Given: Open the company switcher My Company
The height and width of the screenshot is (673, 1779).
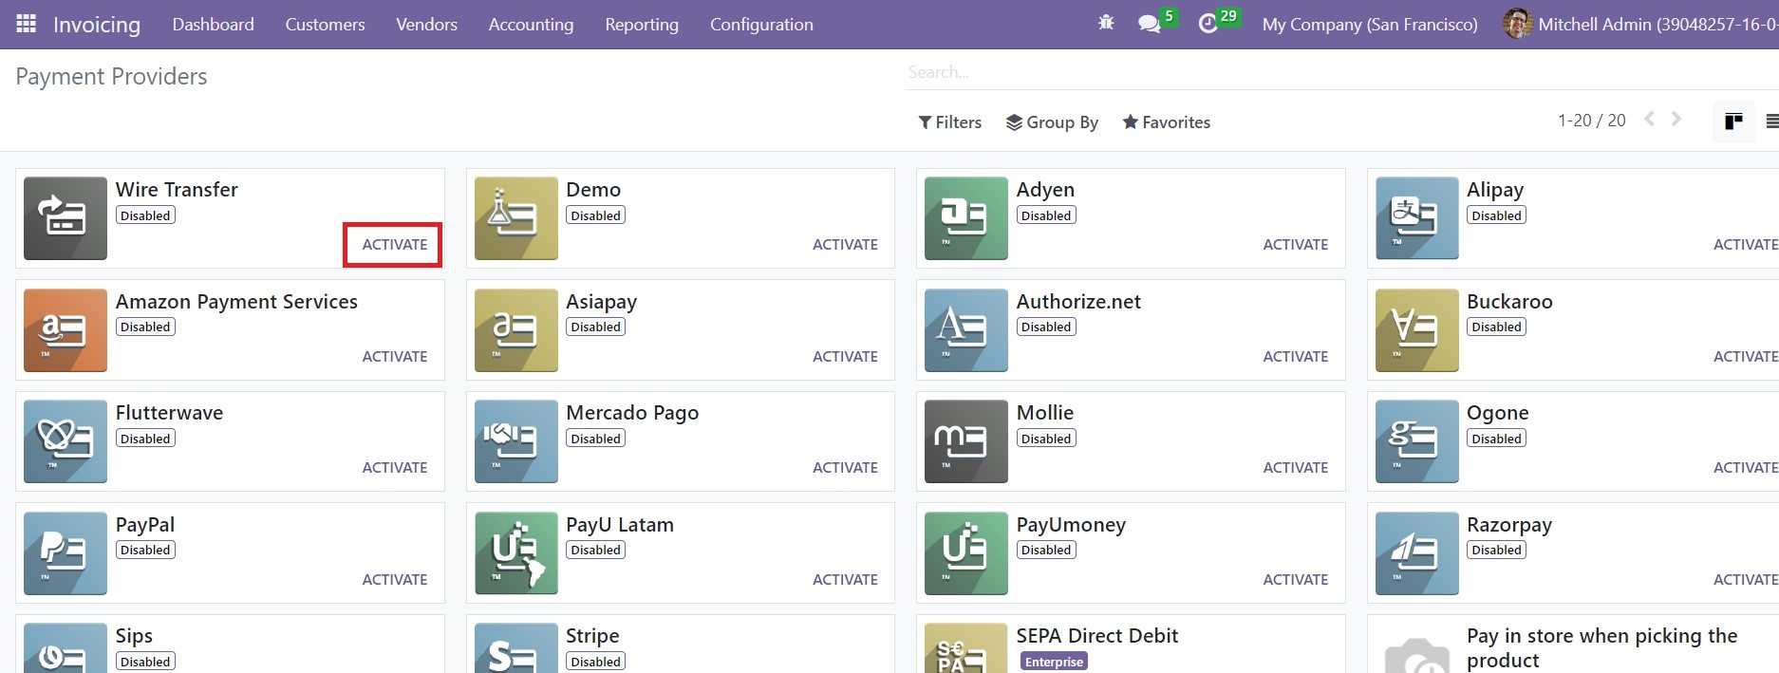Looking at the screenshot, I should pos(1370,25).
